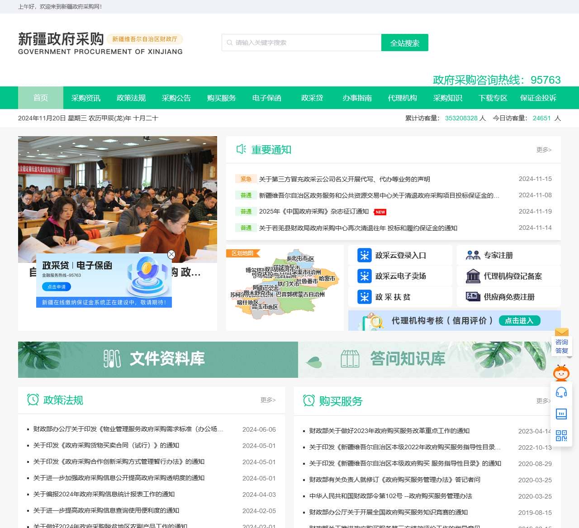Image resolution: width=579 pixels, height=528 pixels.
Task: Open the 购买服务 nav menu item
Action: (222, 98)
